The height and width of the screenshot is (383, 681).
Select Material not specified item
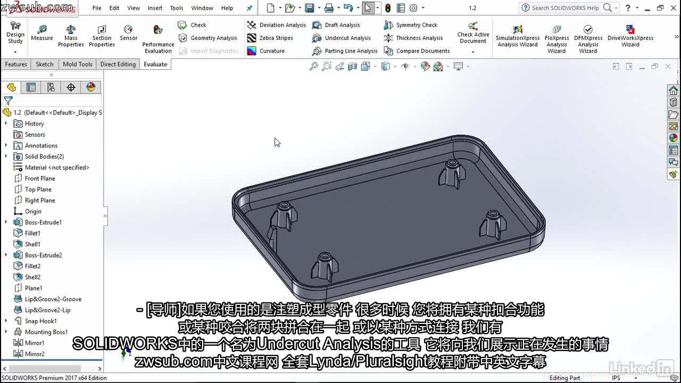click(x=51, y=168)
